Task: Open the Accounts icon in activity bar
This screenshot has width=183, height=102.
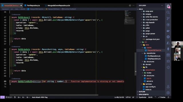Action: 168,87
